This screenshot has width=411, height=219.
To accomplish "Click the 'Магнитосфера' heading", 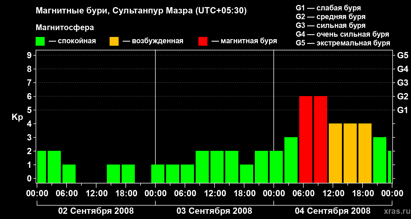I will (65, 28).
